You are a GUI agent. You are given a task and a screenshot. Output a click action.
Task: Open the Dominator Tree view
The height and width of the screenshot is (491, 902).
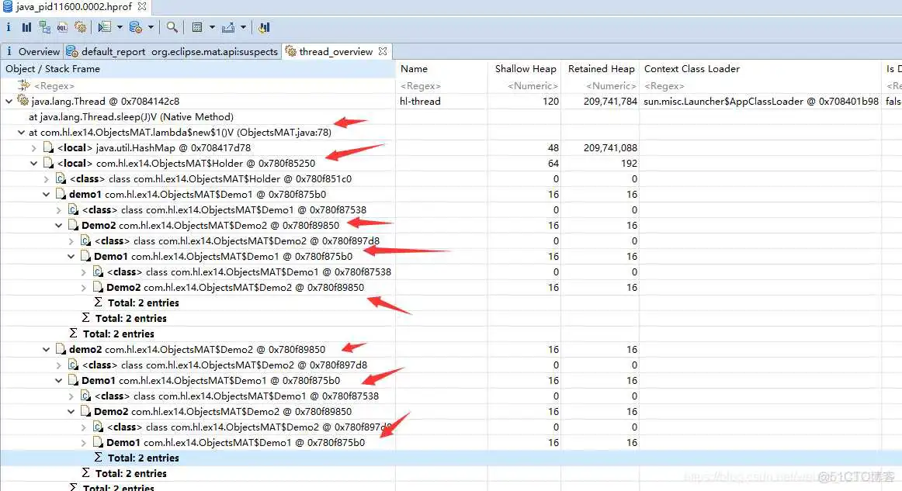pyautogui.click(x=44, y=27)
